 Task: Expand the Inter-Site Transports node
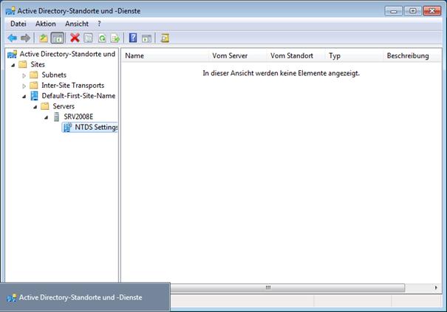point(24,86)
